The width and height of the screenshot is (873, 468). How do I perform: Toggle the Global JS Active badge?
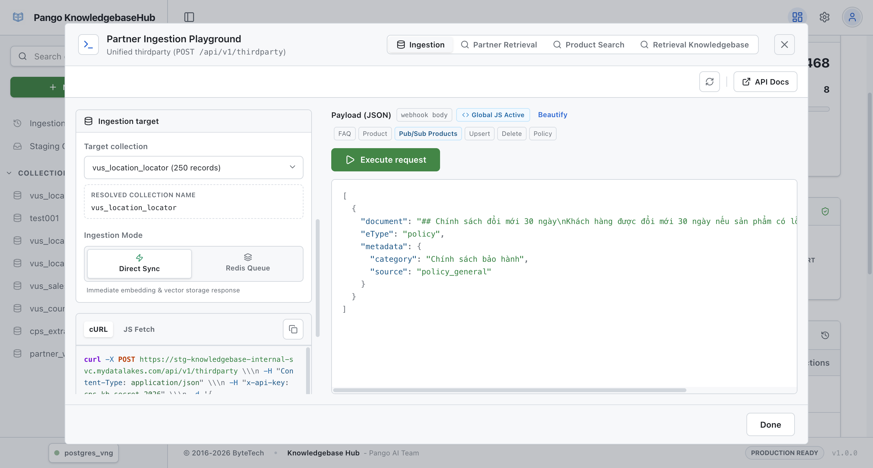click(x=493, y=115)
